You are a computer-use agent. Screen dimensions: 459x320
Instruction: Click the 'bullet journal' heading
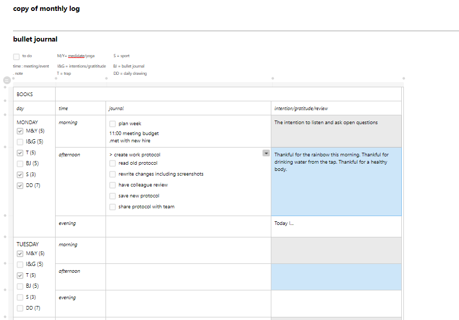(35, 39)
